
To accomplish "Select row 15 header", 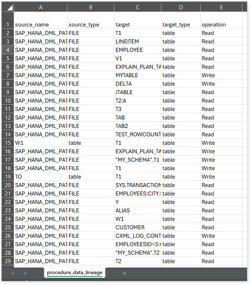I will point(7,143).
